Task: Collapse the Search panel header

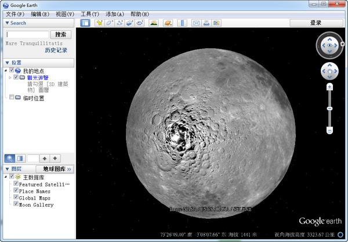Action: [x=8, y=23]
